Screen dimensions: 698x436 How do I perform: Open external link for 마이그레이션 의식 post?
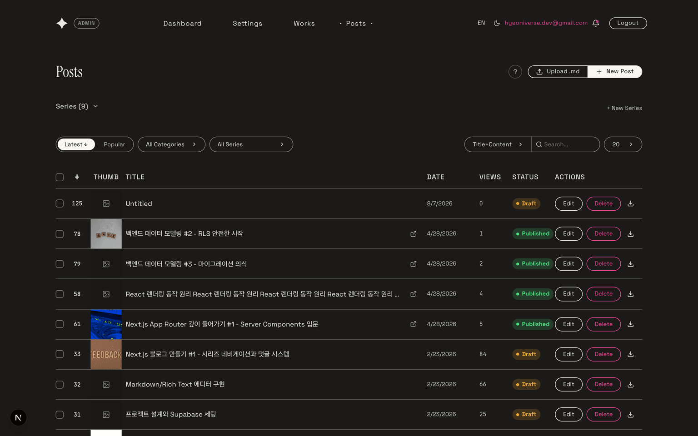[x=414, y=264]
